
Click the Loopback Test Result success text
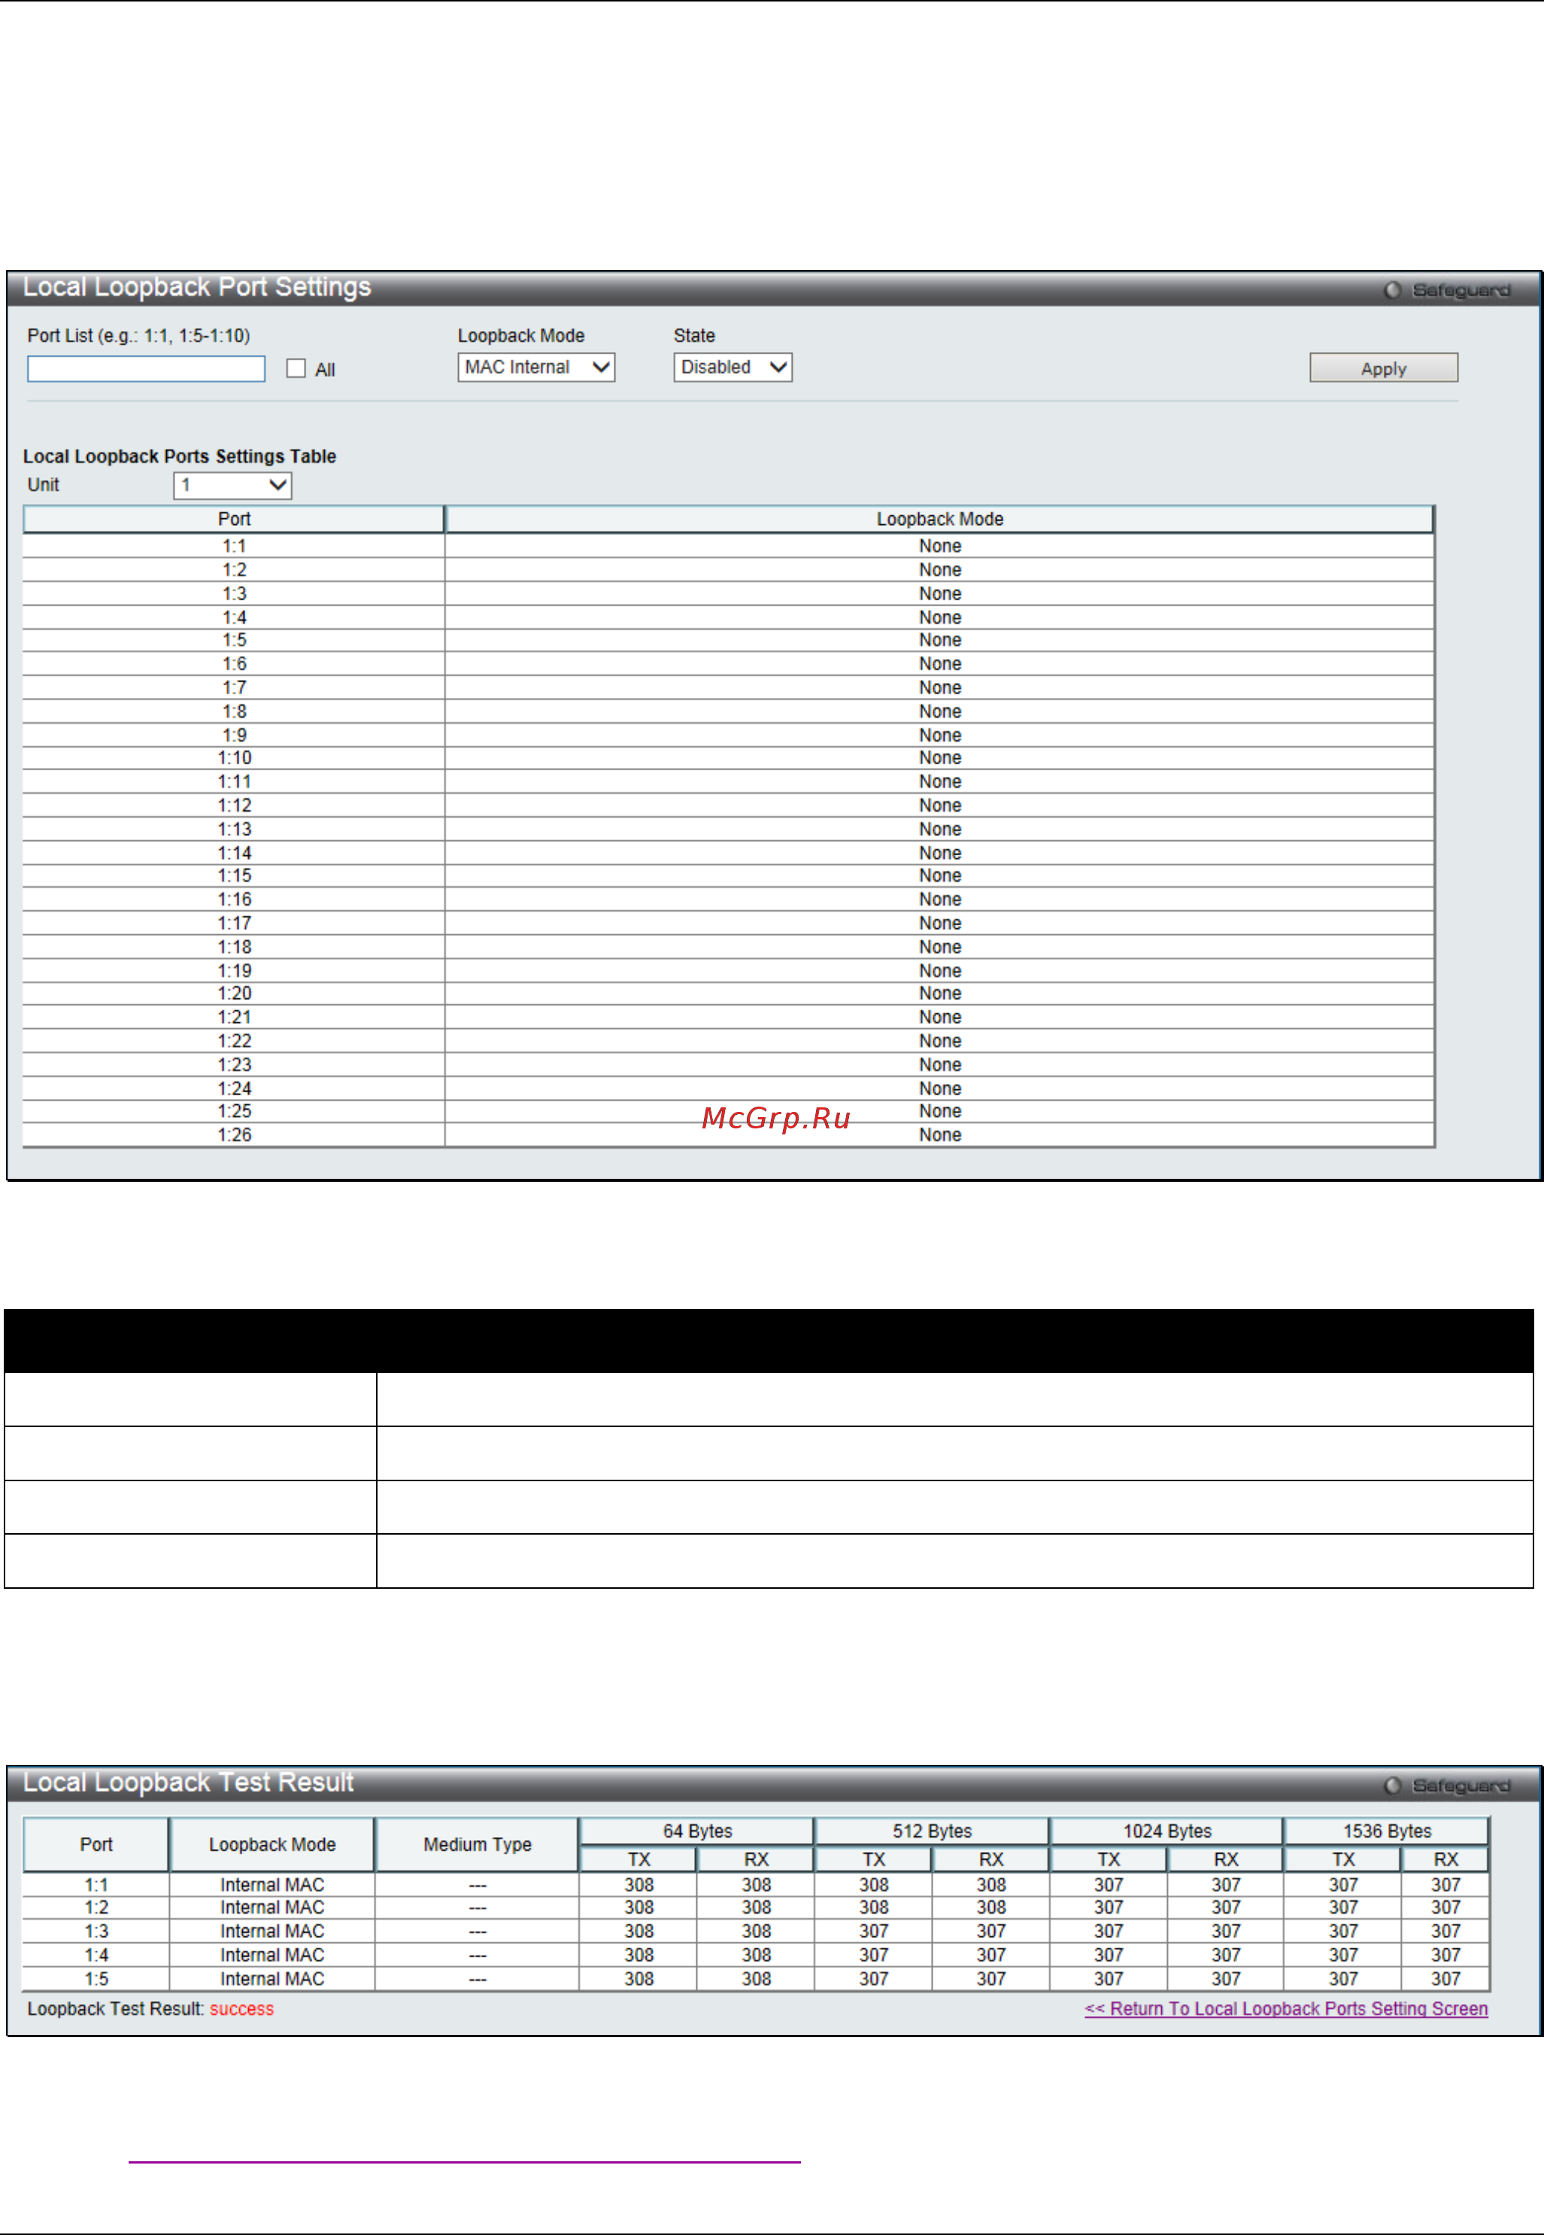click(242, 2009)
